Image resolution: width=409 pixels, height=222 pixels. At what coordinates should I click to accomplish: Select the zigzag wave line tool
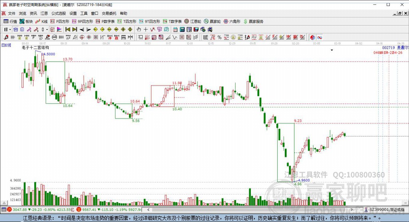175,37
